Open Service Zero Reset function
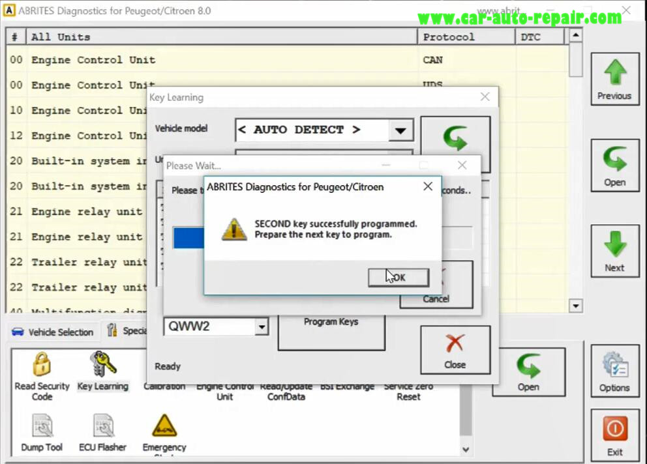Viewport: 647px width, 464px height. (x=408, y=392)
